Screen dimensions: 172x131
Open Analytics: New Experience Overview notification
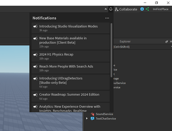pyautogui.click(x=71, y=107)
